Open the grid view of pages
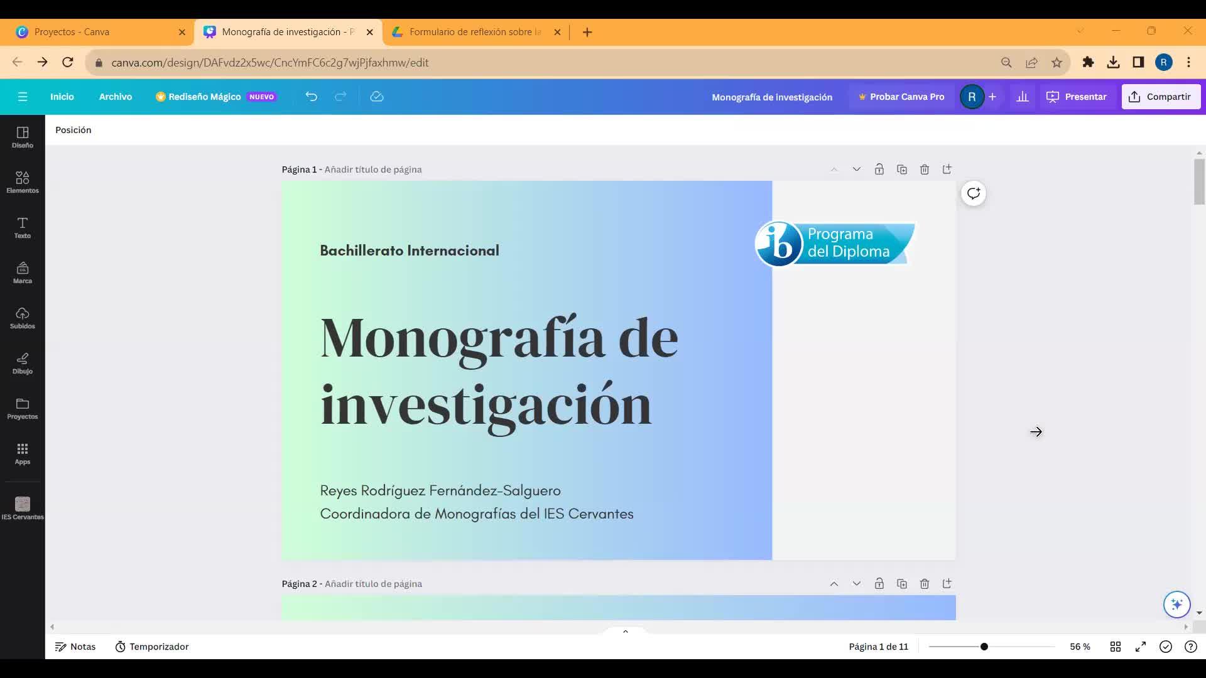The image size is (1206, 678). (1116, 647)
